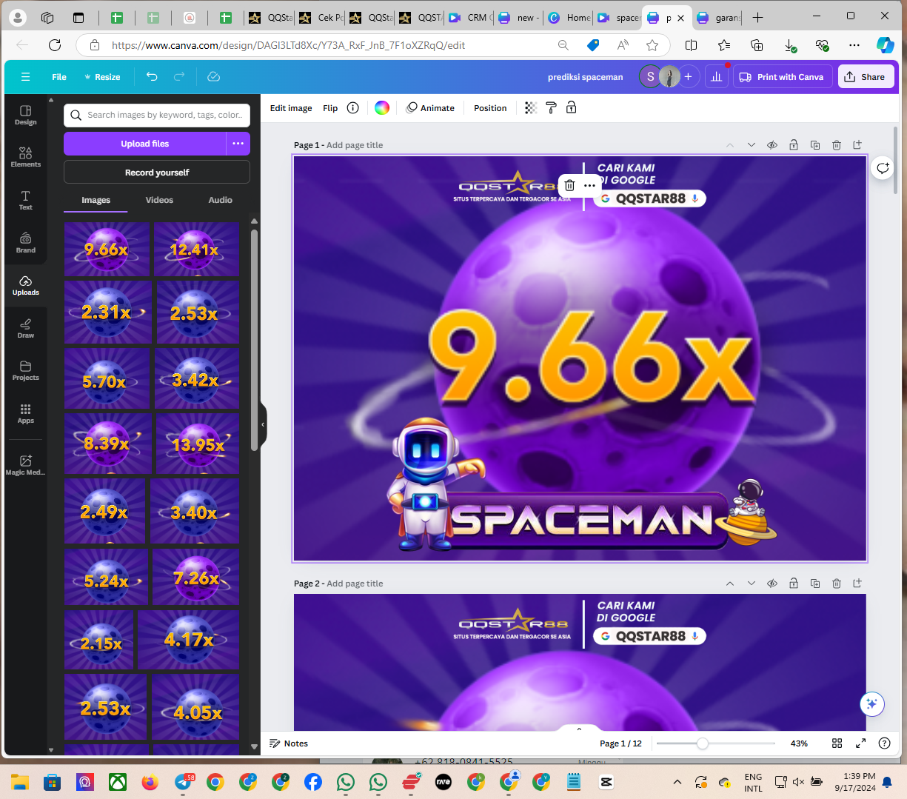Switch to the Videos tab

coord(159,200)
